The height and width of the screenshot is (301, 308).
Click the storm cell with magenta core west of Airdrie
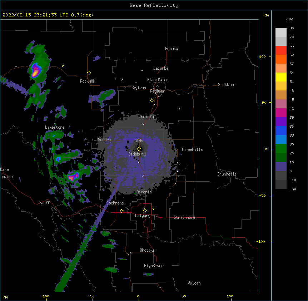click(73, 176)
